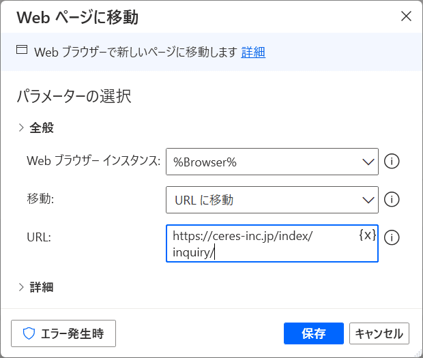Click into the URL text field
Screen dimensions: 423x358
pyautogui.click(x=272, y=243)
